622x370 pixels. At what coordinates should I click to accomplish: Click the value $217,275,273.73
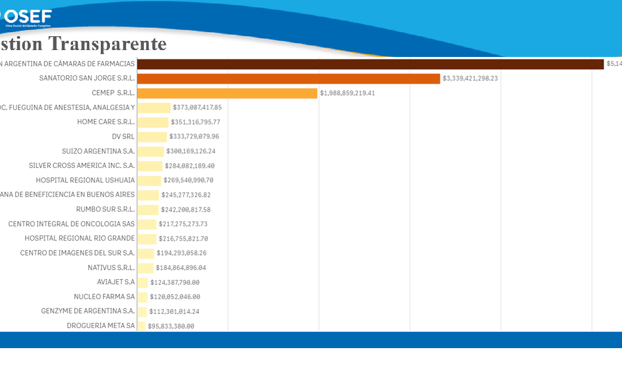point(183,224)
